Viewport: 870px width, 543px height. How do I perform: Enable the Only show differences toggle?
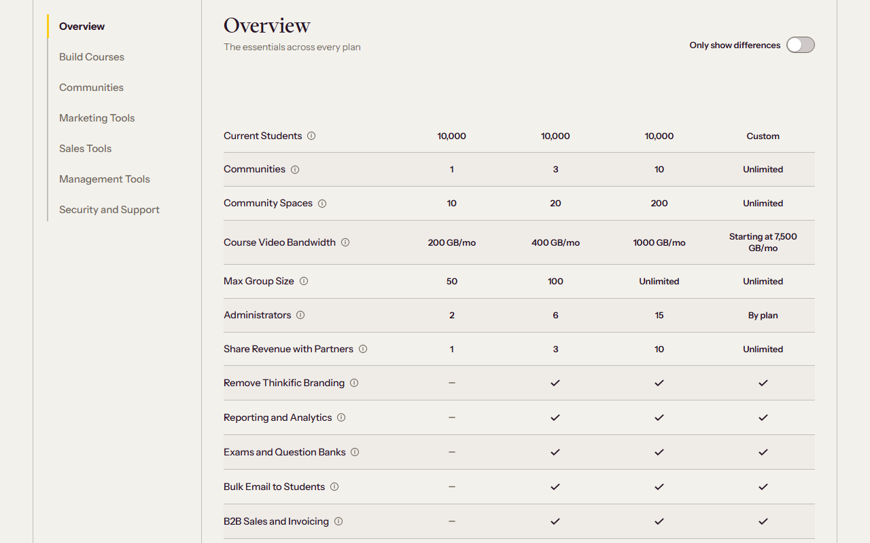[x=801, y=45]
